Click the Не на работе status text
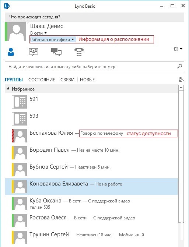Viewport: 189px width, 247px height. 109,184
